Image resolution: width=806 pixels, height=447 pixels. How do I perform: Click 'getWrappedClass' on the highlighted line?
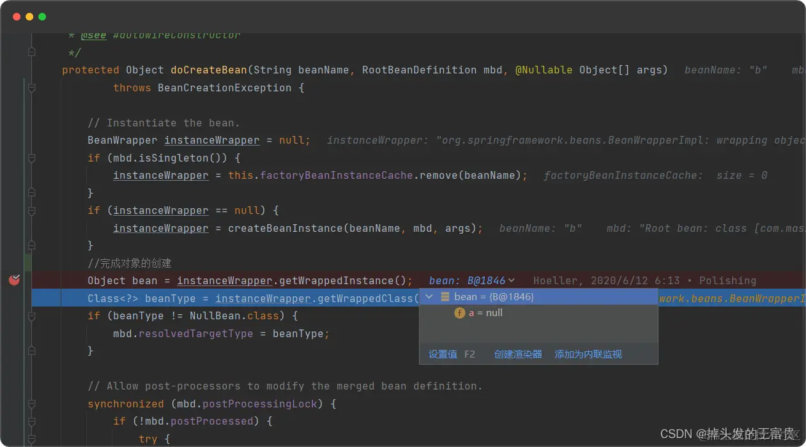coord(365,298)
